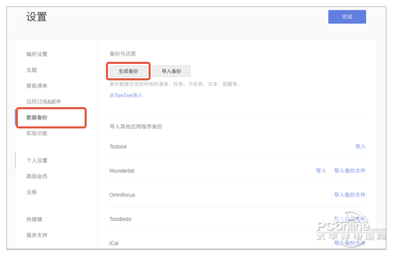This screenshot has height=261, width=399.
Task: Click 生成备份 to create a backup
Action: pyautogui.click(x=128, y=71)
